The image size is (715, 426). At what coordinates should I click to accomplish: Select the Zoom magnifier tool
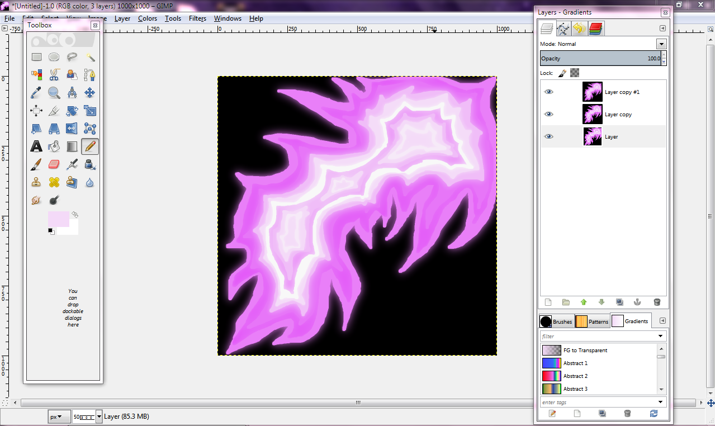pos(54,92)
